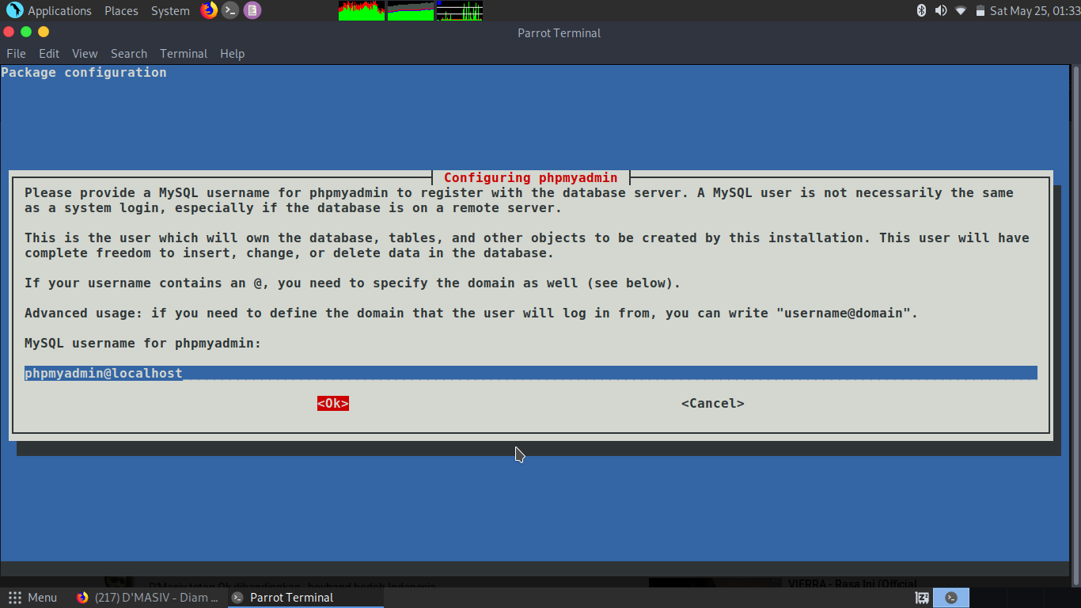This screenshot has width=1081, height=608.
Task: Open the terminal launcher in top panel
Action: [x=229, y=10]
